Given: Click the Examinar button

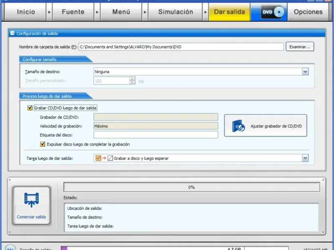Looking at the screenshot, I should pyautogui.click(x=300, y=47).
